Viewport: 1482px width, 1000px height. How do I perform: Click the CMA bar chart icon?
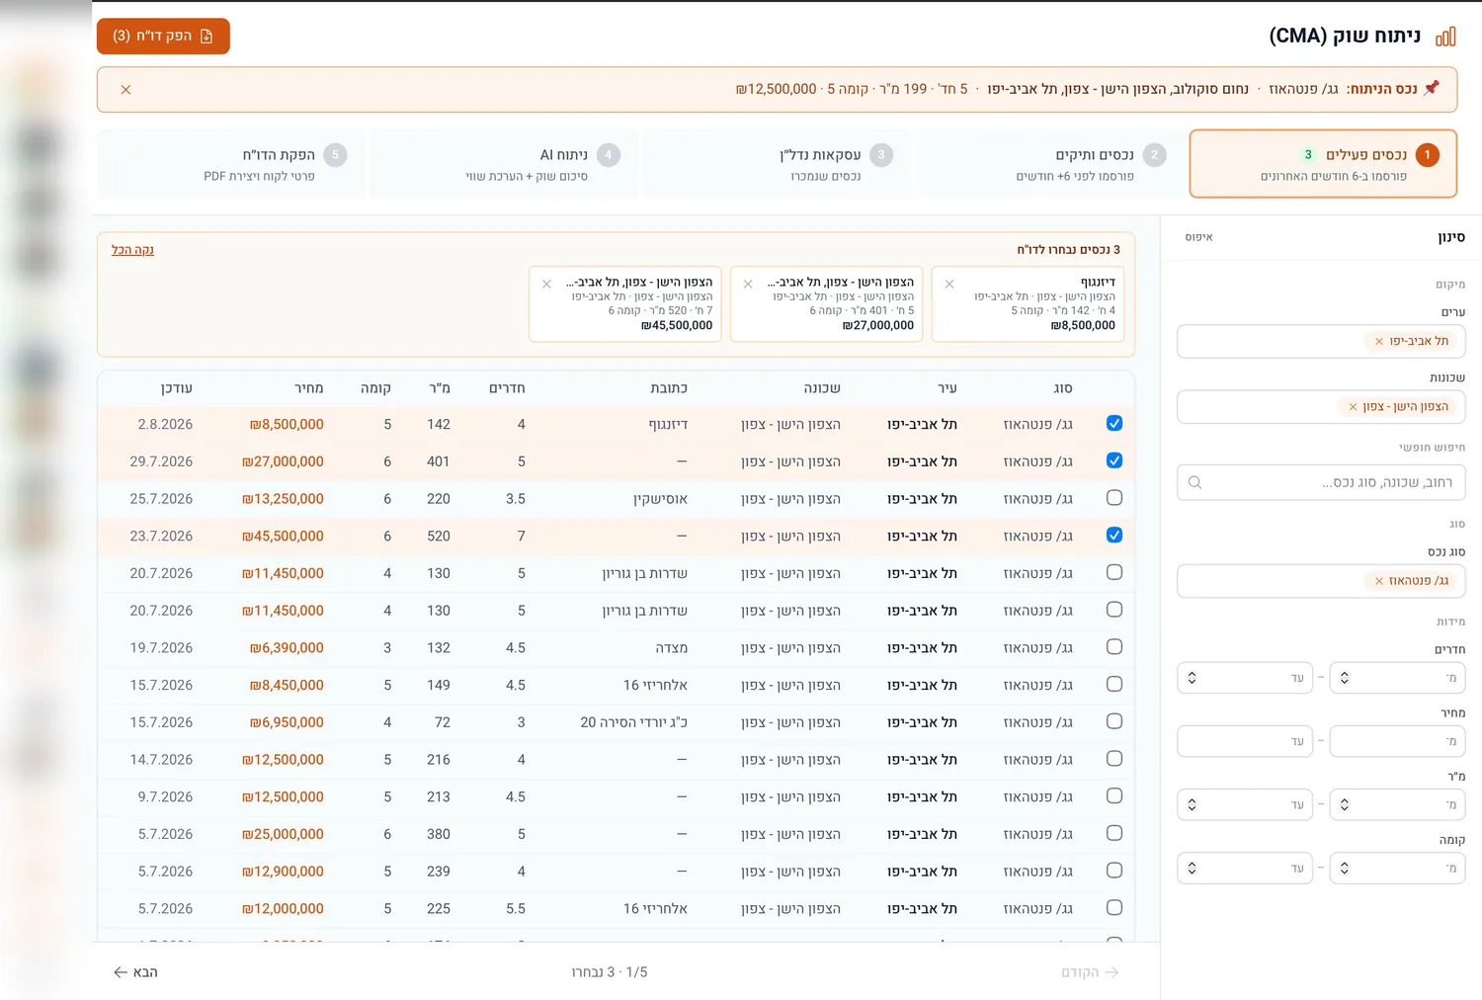(x=1445, y=37)
